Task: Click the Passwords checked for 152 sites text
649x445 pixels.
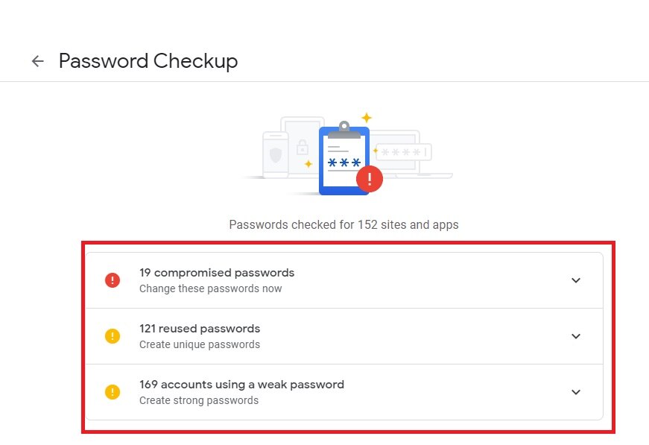Action: (344, 224)
